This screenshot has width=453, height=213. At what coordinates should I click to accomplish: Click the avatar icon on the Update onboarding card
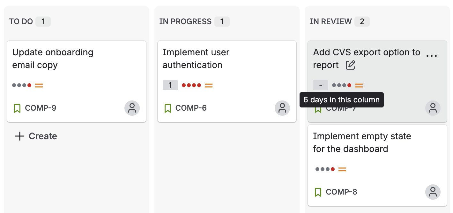[132, 108]
